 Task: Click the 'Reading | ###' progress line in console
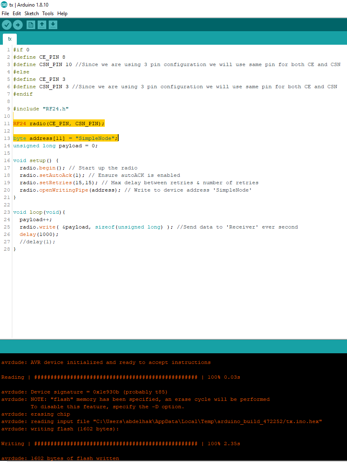[121, 377]
